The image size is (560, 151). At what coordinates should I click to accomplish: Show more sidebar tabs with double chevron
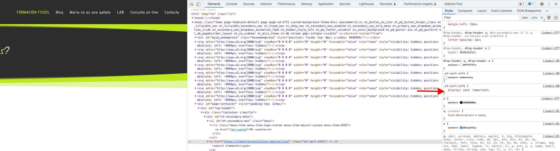547,11
